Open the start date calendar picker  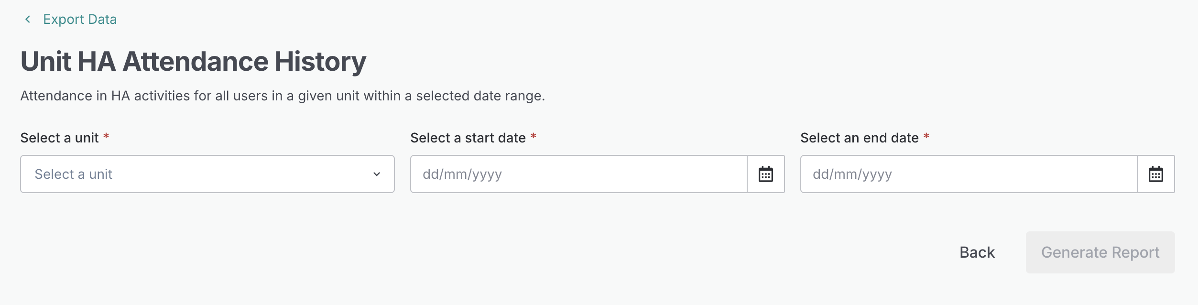[x=766, y=174]
